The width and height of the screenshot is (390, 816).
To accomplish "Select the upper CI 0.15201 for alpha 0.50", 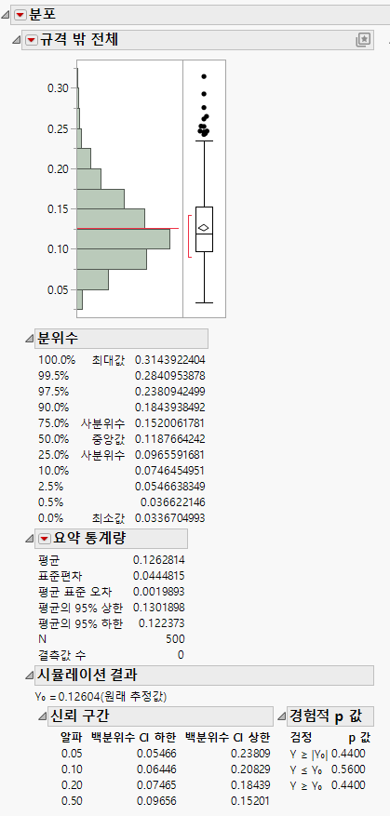I will coord(250,801).
